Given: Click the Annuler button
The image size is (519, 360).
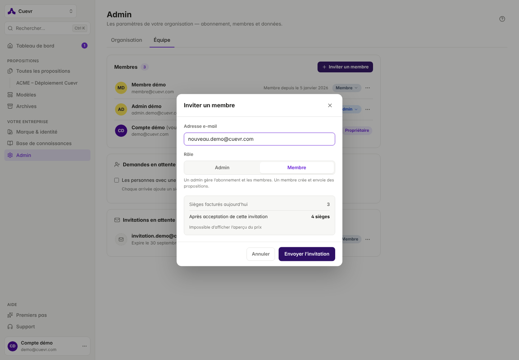Looking at the screenshot, I should (x=261, y=254).
